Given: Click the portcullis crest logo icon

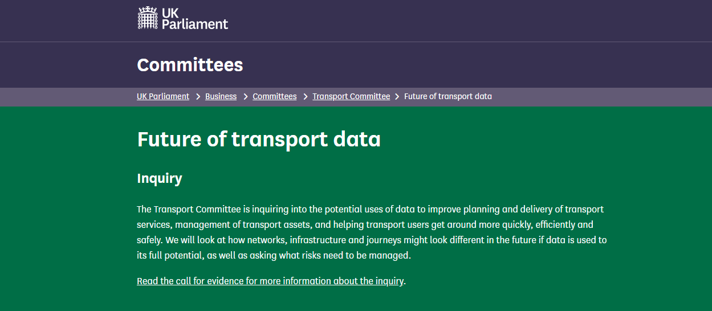Looking at the screenshot, I should (x=148, y=18).
